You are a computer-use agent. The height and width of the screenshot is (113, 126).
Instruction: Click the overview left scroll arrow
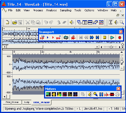[x=4, y=47]
